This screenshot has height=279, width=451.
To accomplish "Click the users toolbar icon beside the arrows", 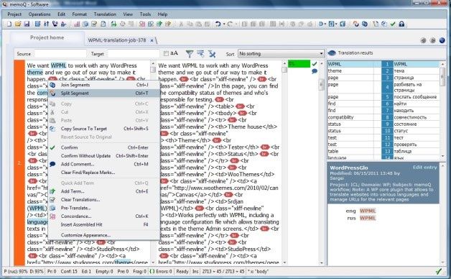I will click(x=55, y=24).
